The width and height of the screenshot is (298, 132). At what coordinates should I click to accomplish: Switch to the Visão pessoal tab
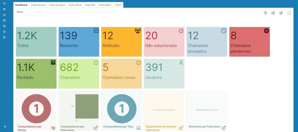[x=38, y=5]
